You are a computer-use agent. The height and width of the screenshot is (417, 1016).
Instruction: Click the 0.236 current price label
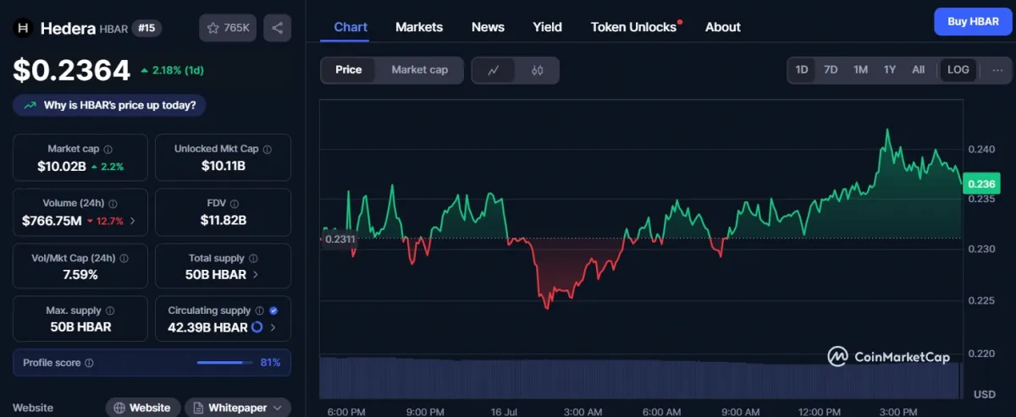point(980,184)
